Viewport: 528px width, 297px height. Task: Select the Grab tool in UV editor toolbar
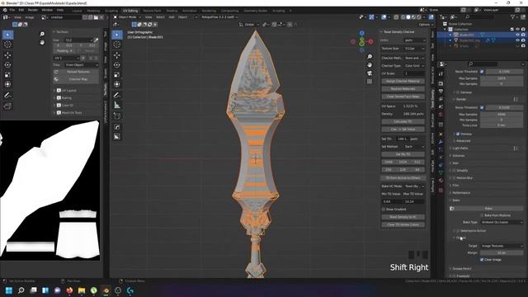pyautogui.click(x=7, y=106)
